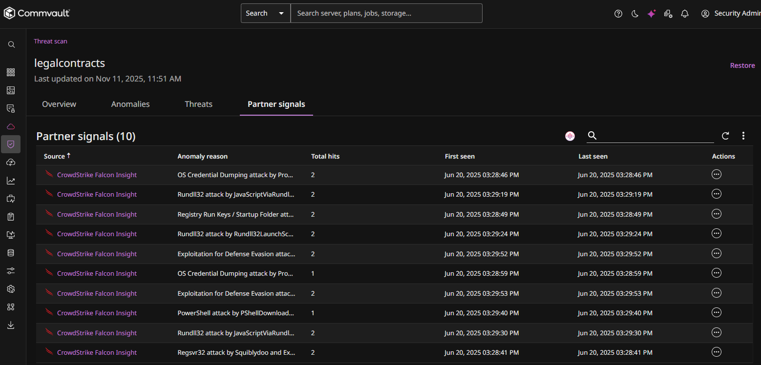Image resolution: width=761 pixels, height=365 pixels.
Task: Open the sidebar clipboard jobs icon
Action: click(11, 217)
